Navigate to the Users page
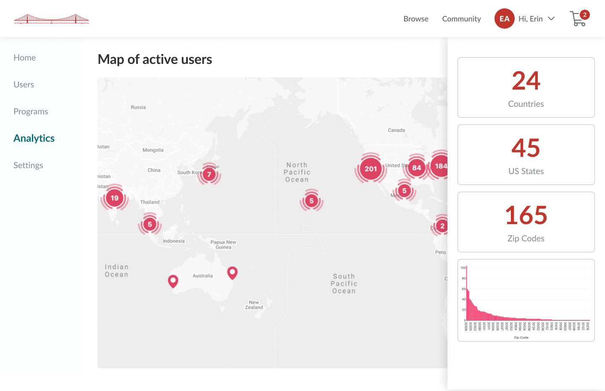605x391 pixels. point(24,84)
